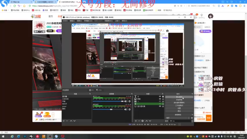Open OBS 文件(F) menu
Screen dimensions: 247x139
click(65, 21)
